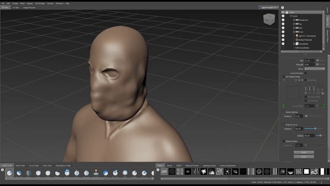
Task: Click the Size value field
Action: pos(309,60)
